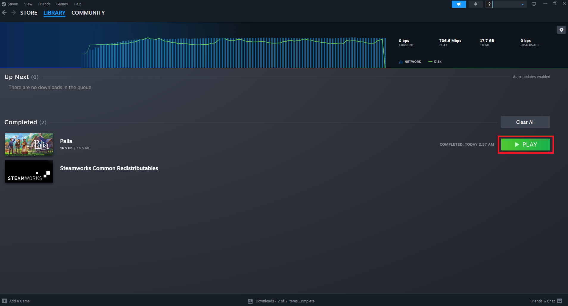568x306 pixels.
Task: Open the announcements megaphone button
Action: tap(459, 4)
